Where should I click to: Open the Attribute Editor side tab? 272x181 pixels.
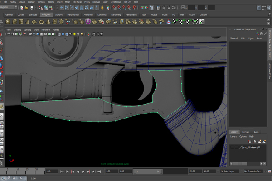point(270,71)
